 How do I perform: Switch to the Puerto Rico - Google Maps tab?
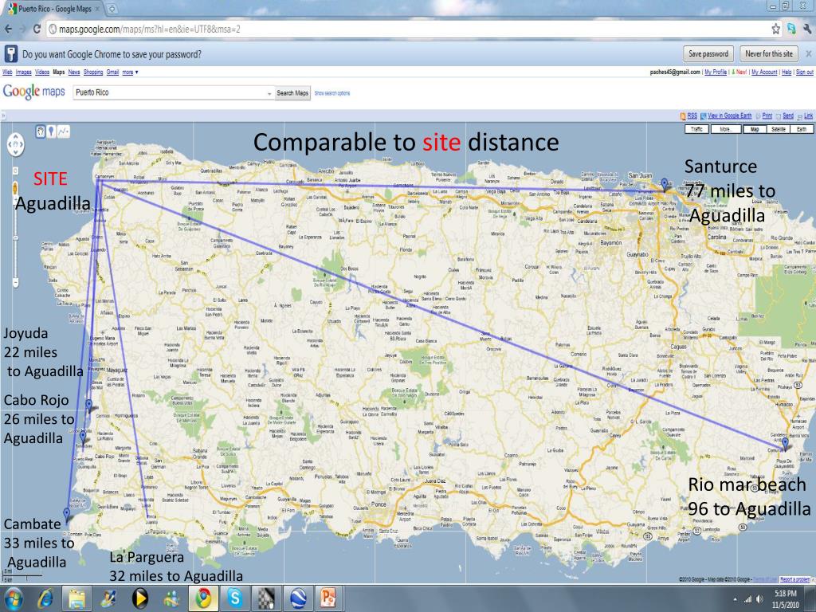pyautogui.click(x=52, y=9)
